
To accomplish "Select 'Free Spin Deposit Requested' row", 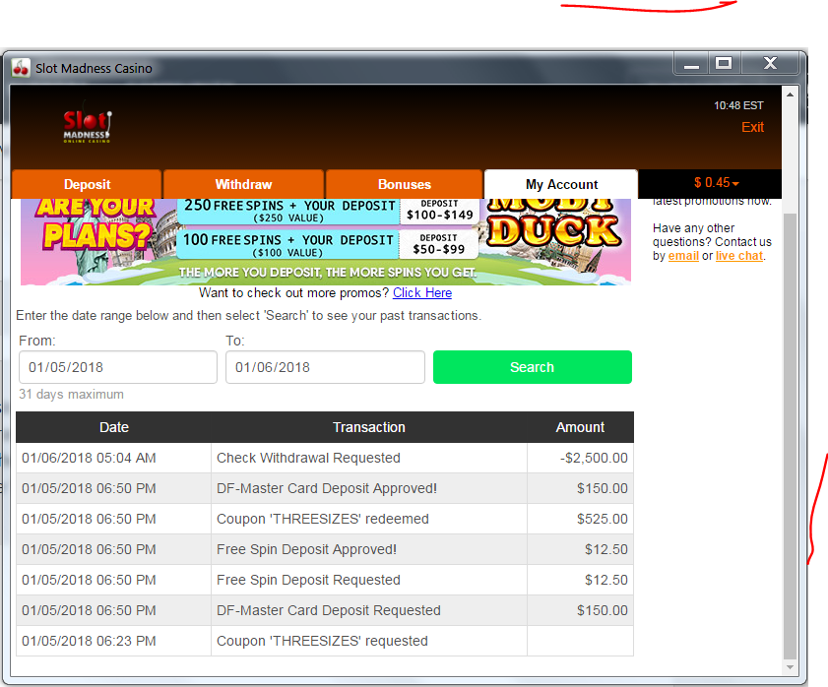I will tap(325, 580).
